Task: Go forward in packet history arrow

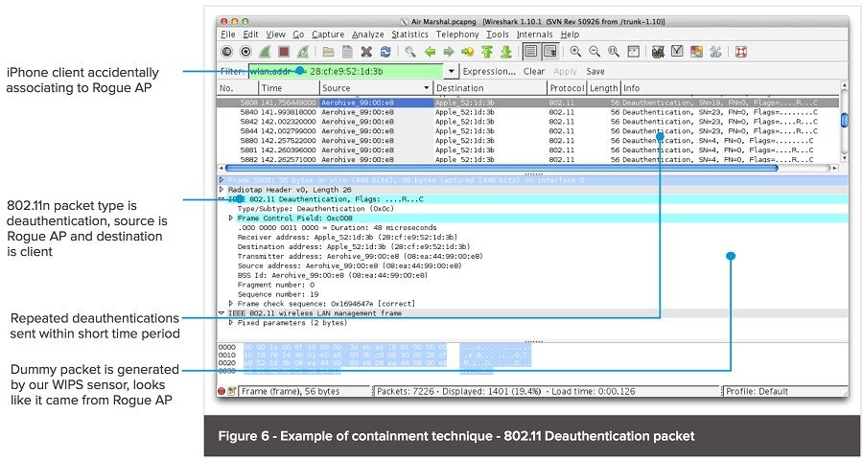Action: click(449, 52)
